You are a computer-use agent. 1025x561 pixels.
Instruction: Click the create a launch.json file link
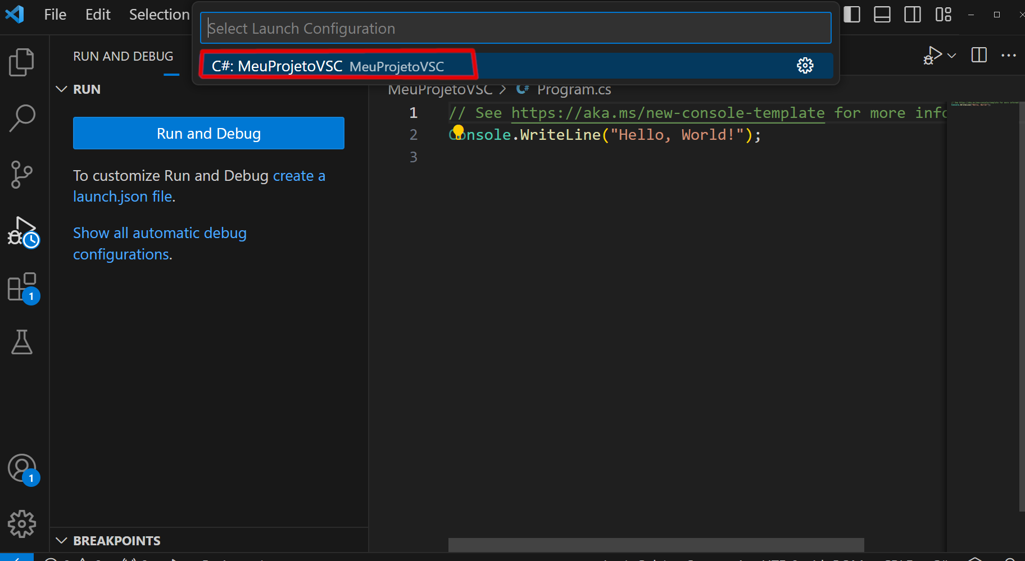click(298, 175)
